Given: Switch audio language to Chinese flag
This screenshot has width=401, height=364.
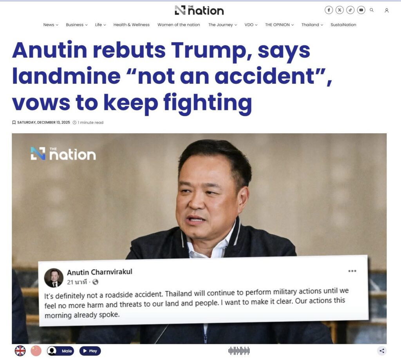Looking at the screenshot, I should coord(36,351).
